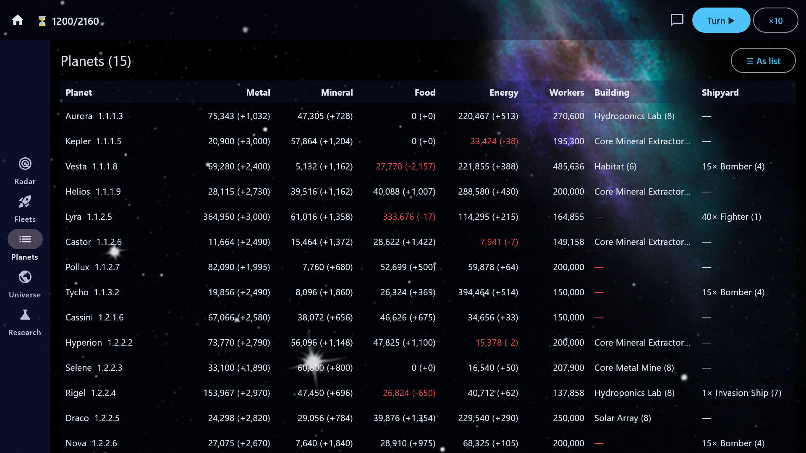Click Aurora's Hydroponics Lab (8) building
Image resolution: width=806 pixels, height=453 pixels.
[x=634, y=116]
